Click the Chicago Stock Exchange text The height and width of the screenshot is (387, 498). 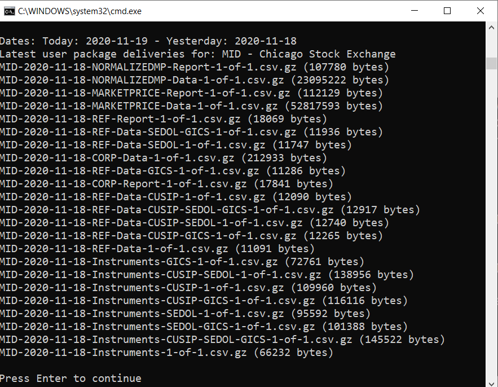[x=328, y=54]
